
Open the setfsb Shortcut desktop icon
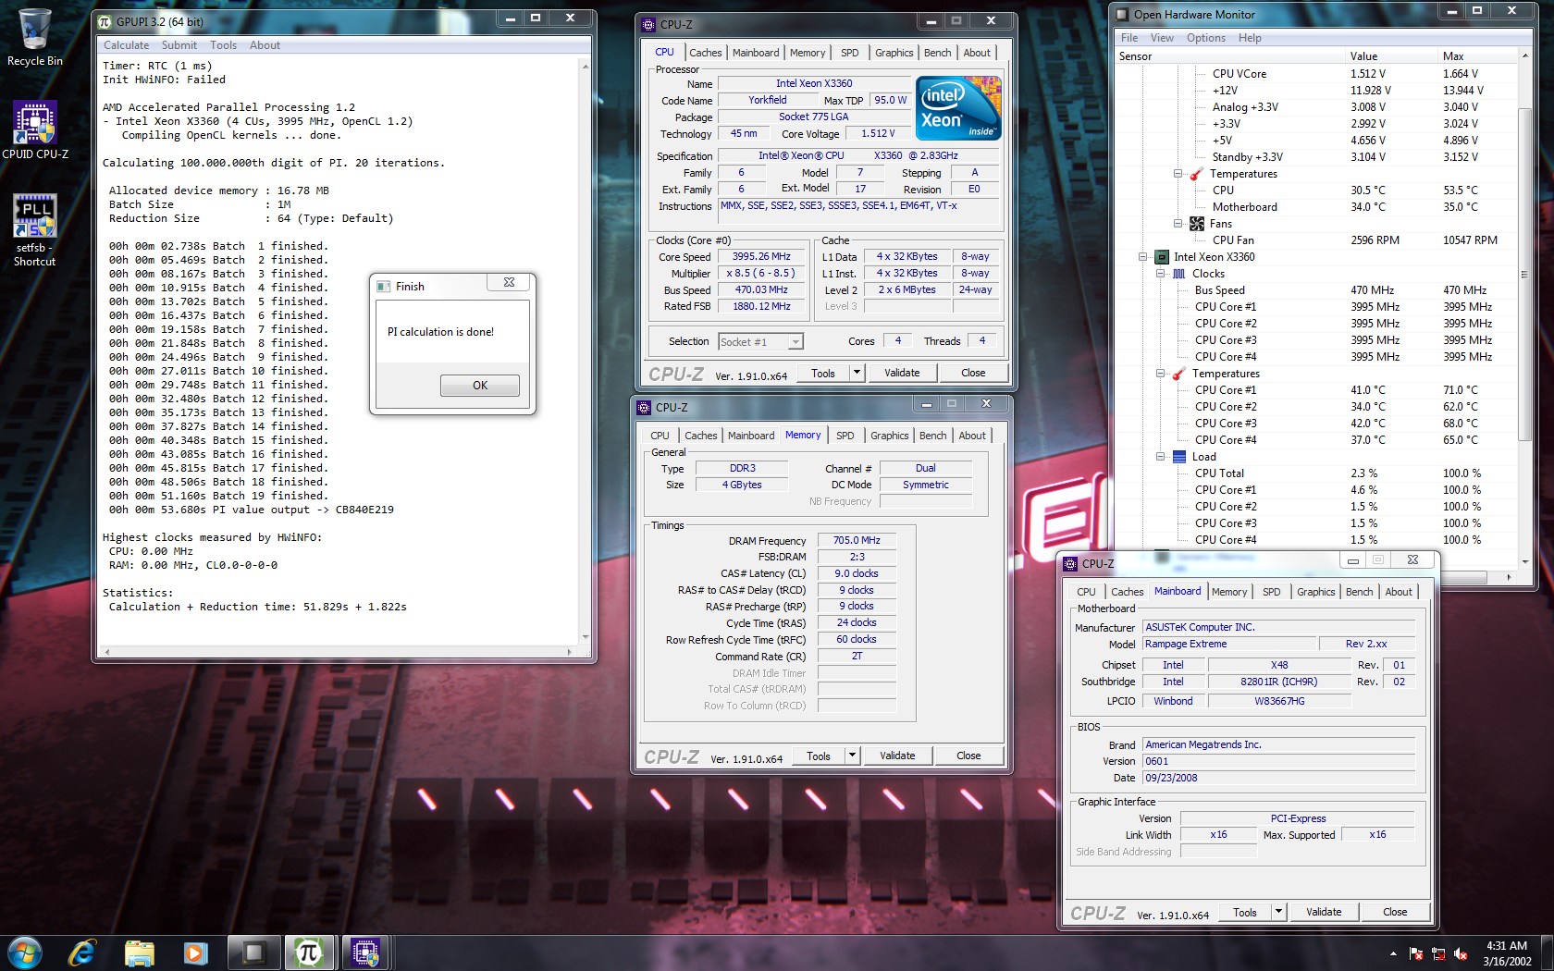click(35, 230)
